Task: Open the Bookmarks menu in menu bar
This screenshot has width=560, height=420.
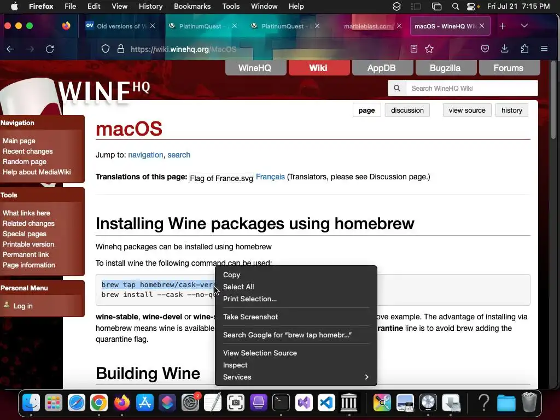Action: pos(192,7)
